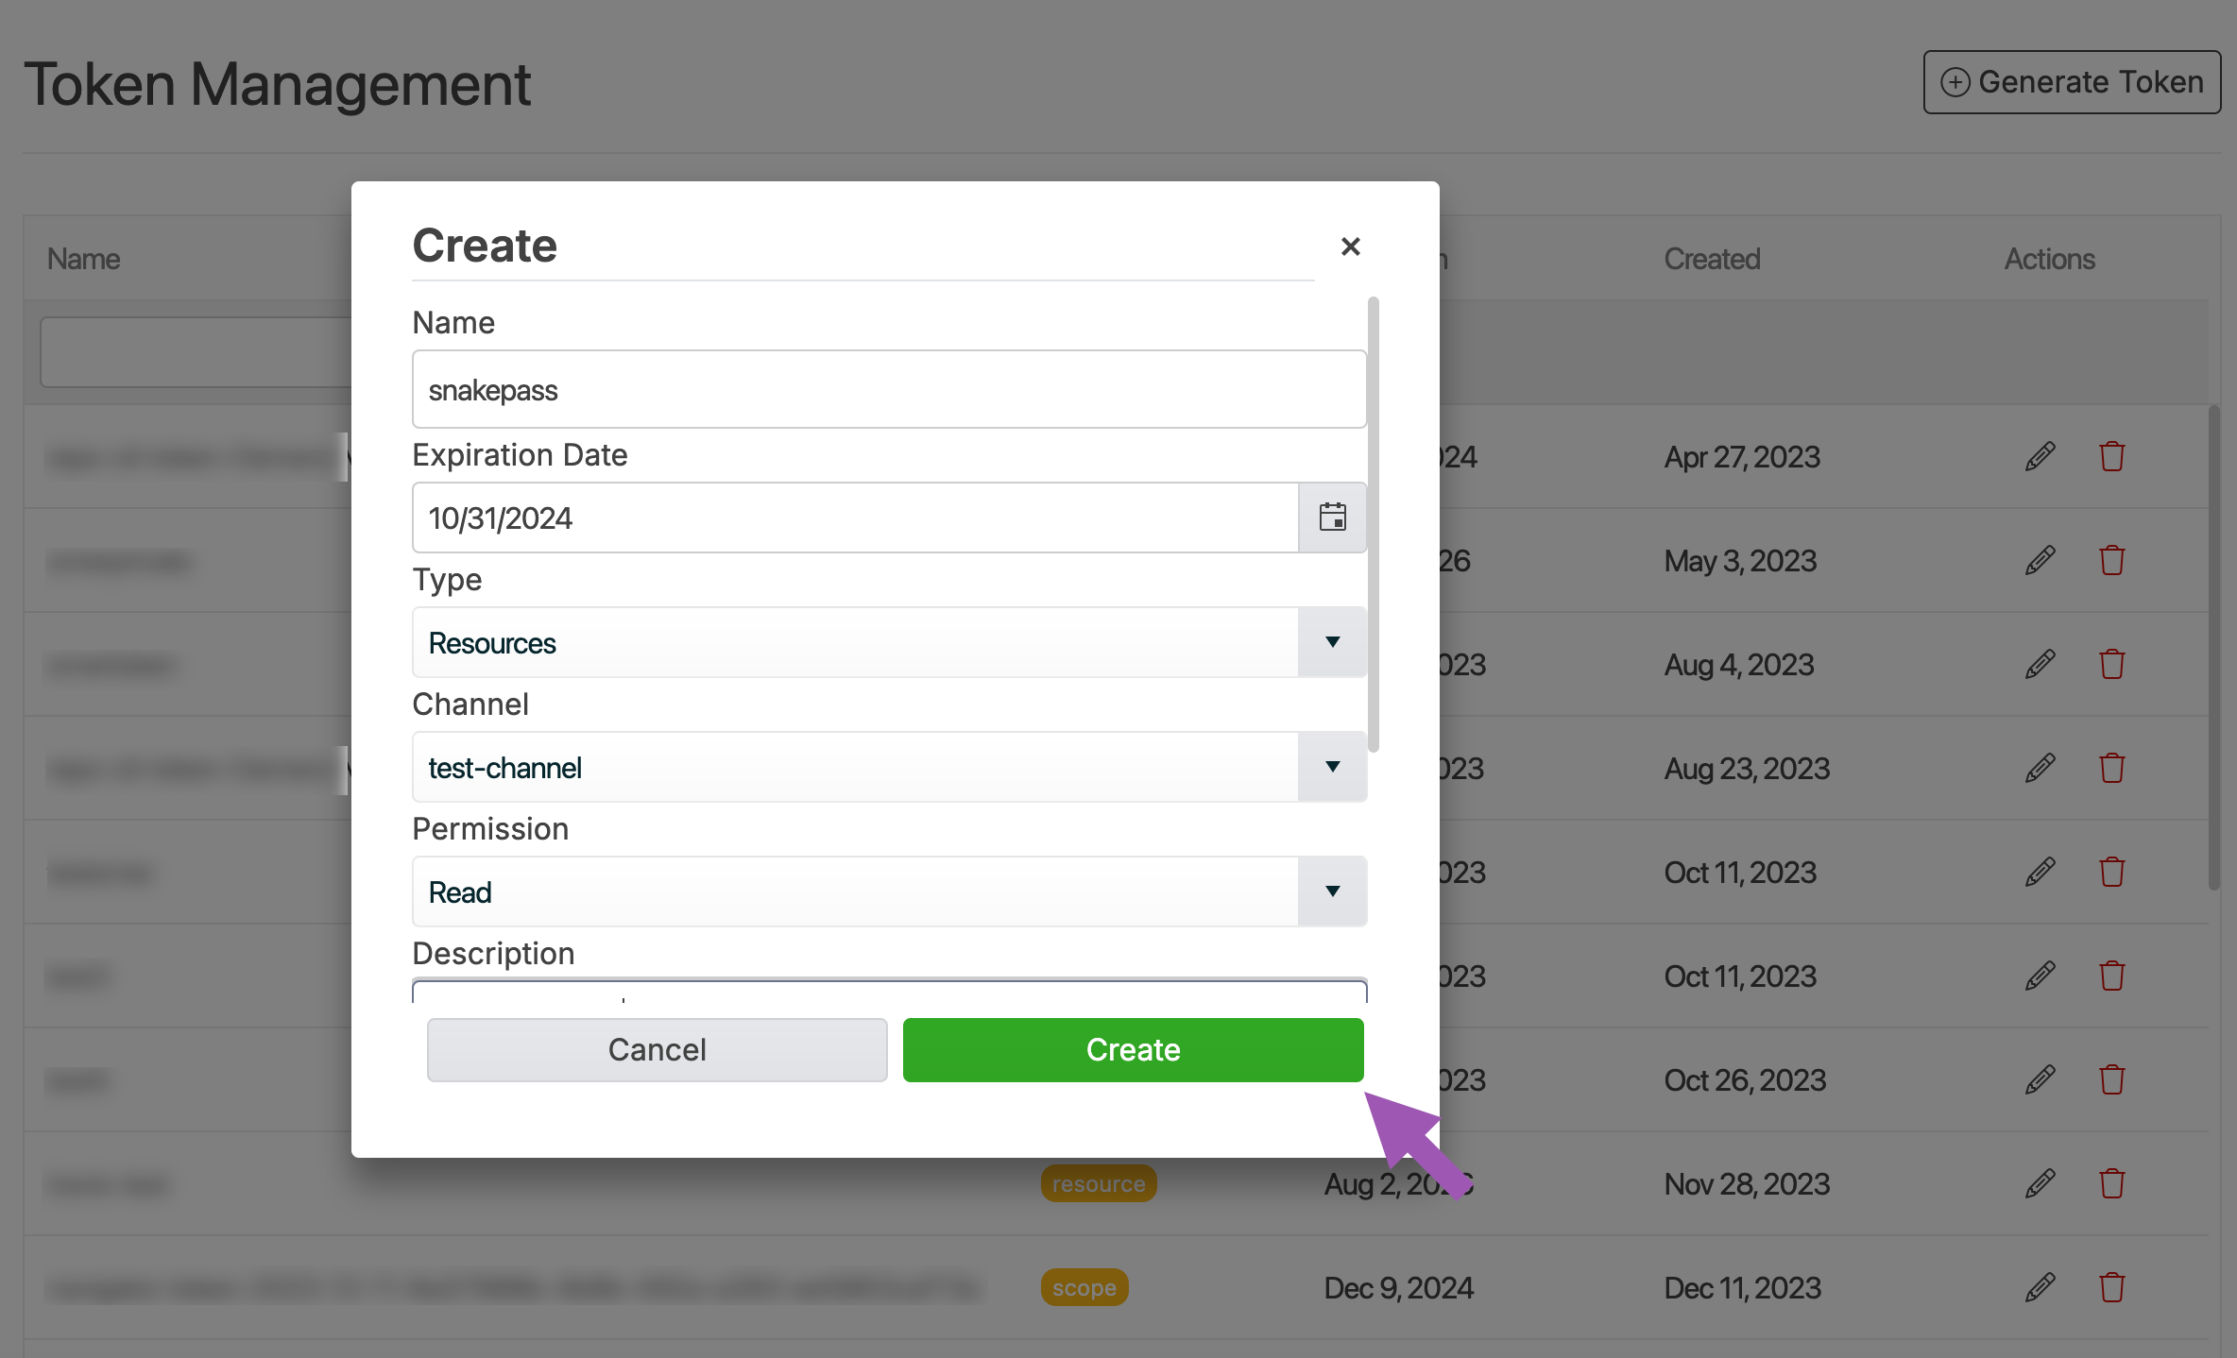The height and width of the screenshot is (1358, 2237).
Task: Edit the token created Dec 11, 2023
Action: pos(2040,1288)
